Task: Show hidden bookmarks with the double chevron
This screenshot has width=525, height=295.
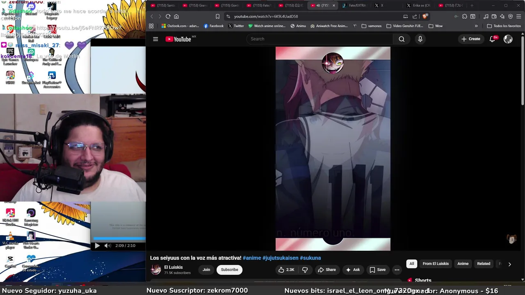Action: coord(476,26)
